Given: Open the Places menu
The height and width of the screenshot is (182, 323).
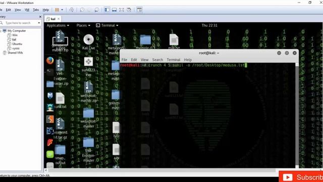Looking at the screenshot, I should coord(83,25).
